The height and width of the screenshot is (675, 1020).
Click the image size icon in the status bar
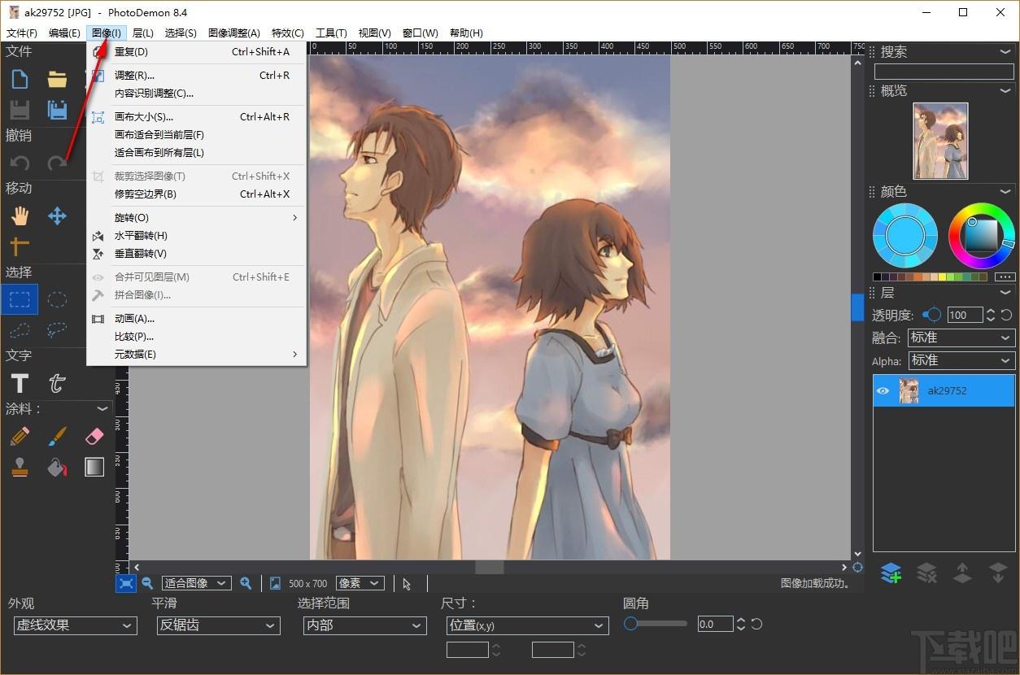click(275, 583)
